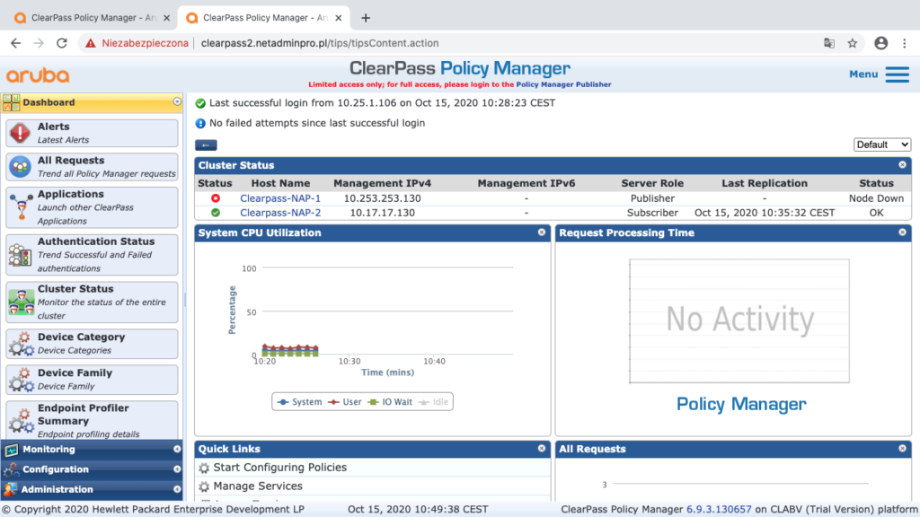Image resolution: width=920 pixels, height=517 pixels.
Task: Expand the Configuration section
Action: click(x=92, y=469)
